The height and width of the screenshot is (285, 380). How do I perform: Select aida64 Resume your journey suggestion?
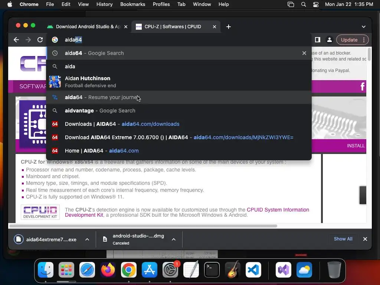click(x=179, y=97)
